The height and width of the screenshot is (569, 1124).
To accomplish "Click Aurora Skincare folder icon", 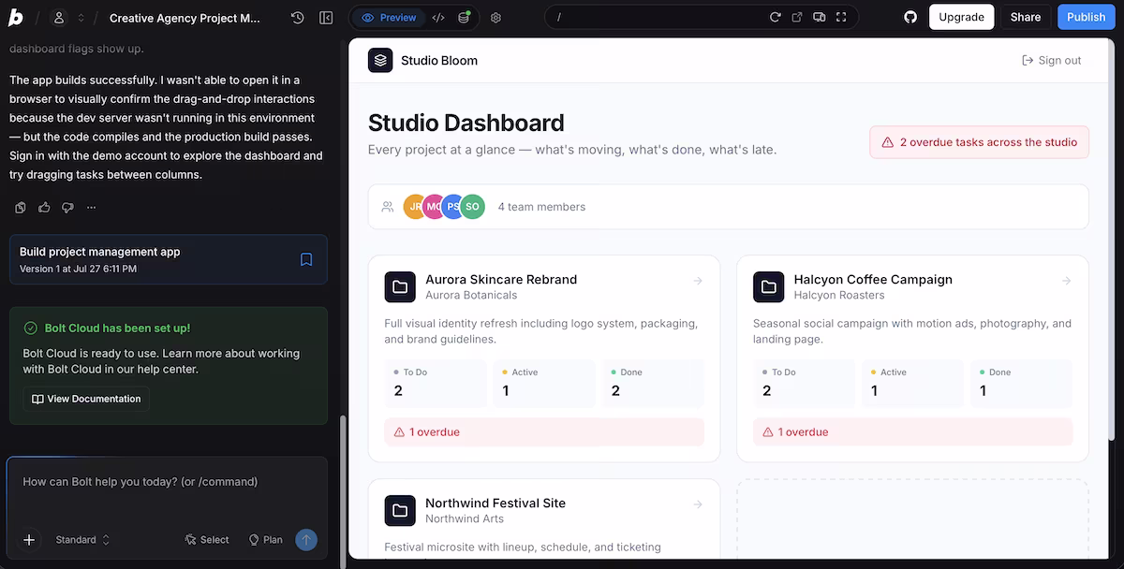I will (400, 286).
